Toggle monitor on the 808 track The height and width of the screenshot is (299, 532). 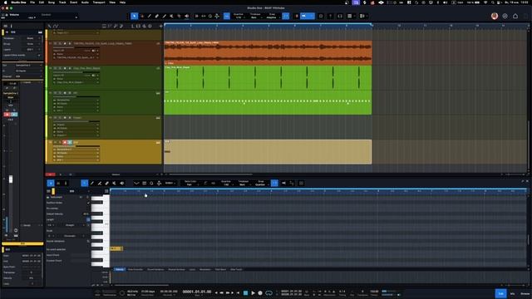coord(70,142)
